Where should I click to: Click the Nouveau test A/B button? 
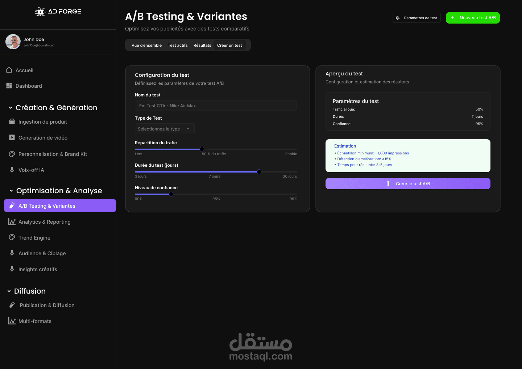(x=473, y=18)
